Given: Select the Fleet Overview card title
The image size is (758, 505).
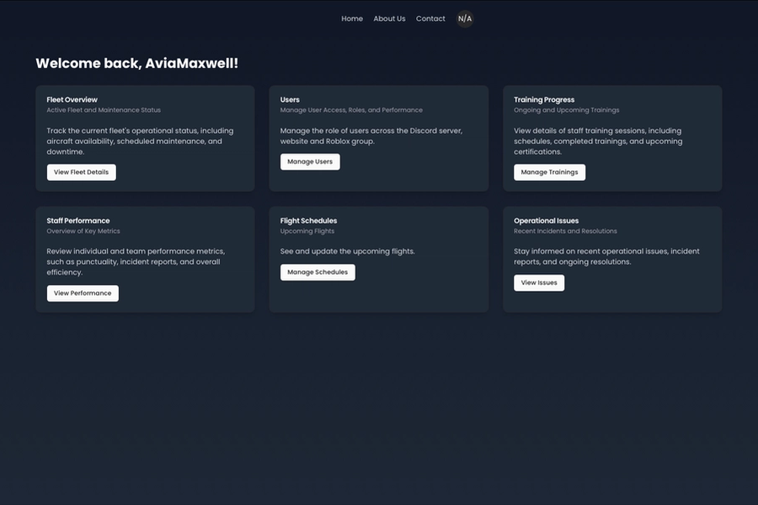Looking at the screenshot, I should 72,99.
